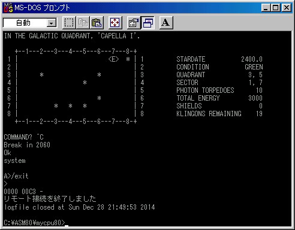This screenshot has height=230, width=295.
Task: Expand the font size dropdown arrow
Action: point(52,23)
